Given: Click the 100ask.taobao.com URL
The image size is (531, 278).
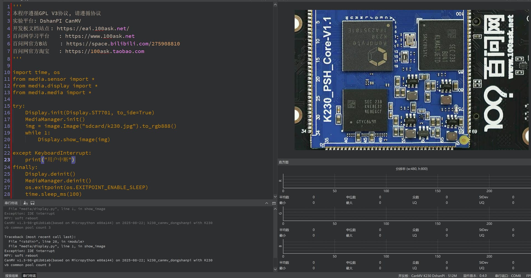Looking at the screenshot, I should point(105,51).
